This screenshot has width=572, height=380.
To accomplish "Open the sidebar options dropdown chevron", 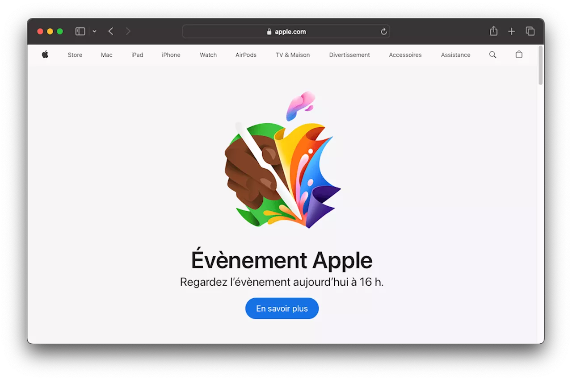I will click(94, 32).
